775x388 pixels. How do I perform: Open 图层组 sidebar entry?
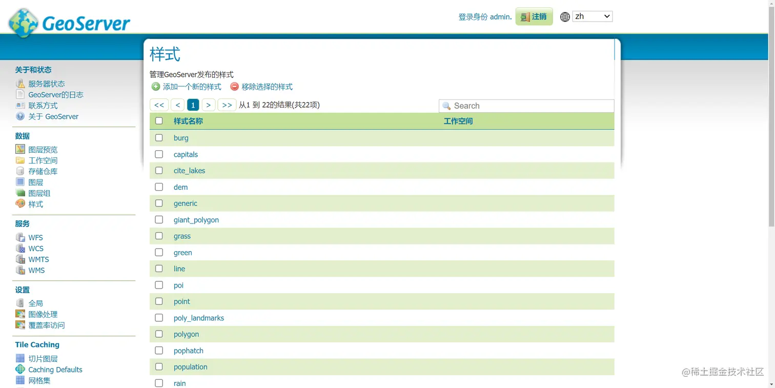pos(39,193)
